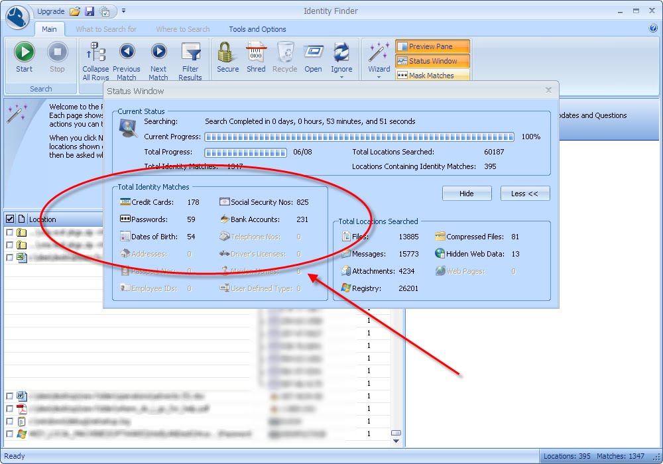Click Upgrade in the title bar
The image size is (663, 464).
point(51,11)
